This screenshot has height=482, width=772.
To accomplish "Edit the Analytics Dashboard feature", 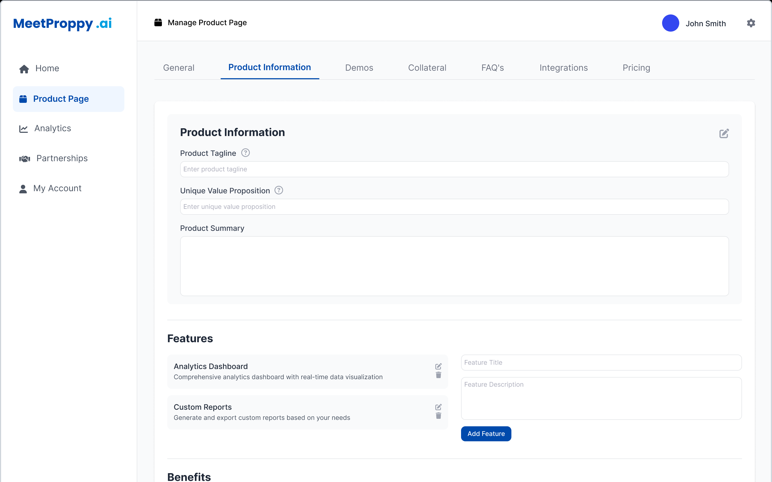I will [x=438, y=366].
